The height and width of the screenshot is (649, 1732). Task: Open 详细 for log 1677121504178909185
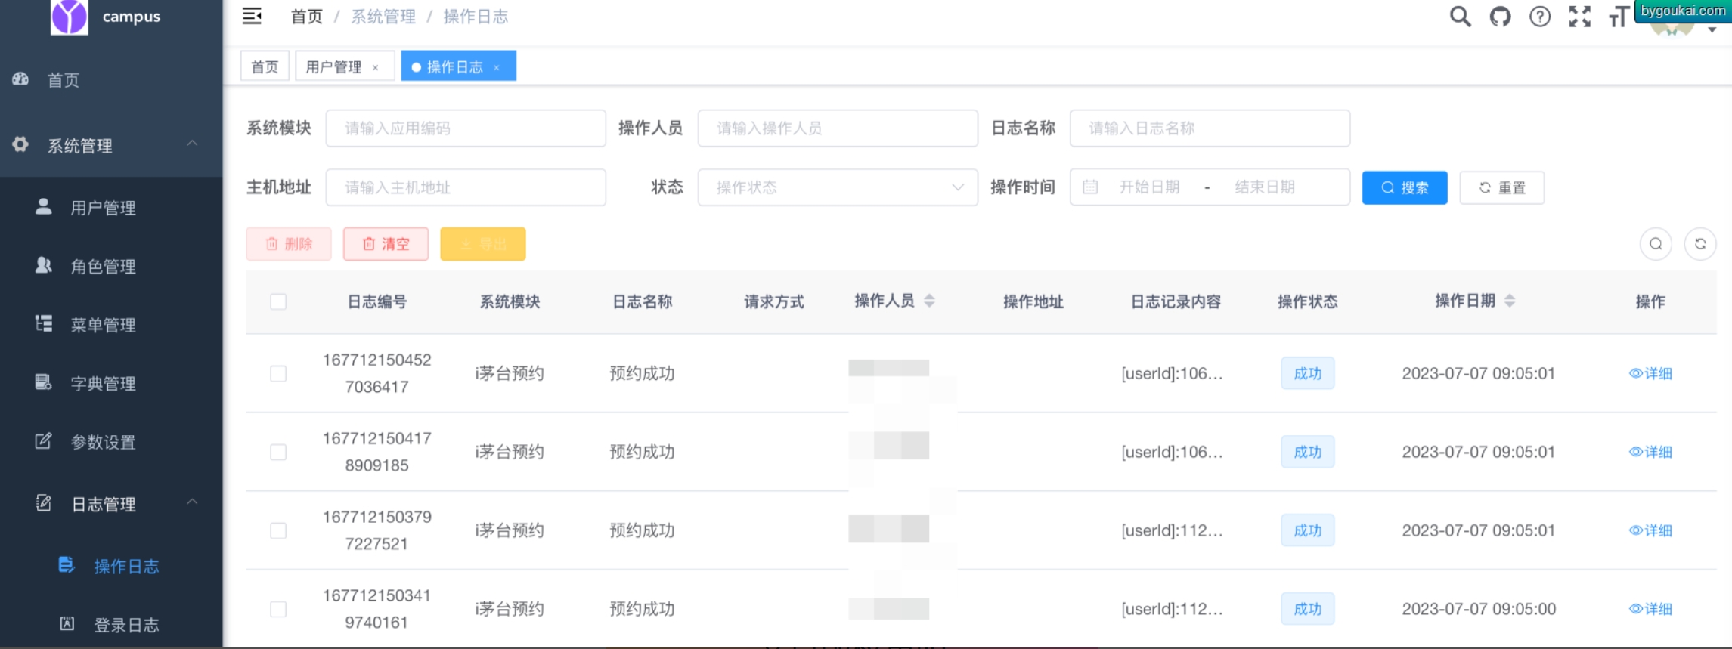(x=1650, y=452)
